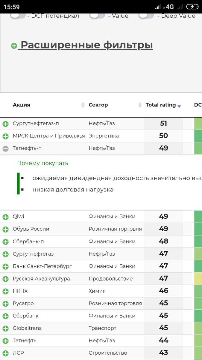The width and height of the screenshot is (202, 360).
Task: Select the ЛСР stock name
Action: (18, 353)
